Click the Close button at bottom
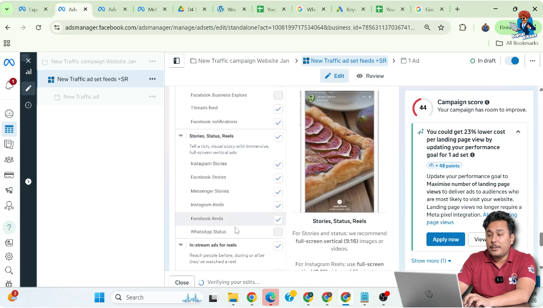Screen dimensions: 543x308 tap(182, 282)
